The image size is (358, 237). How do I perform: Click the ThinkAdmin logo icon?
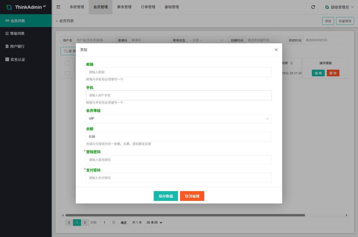coord(9,7)
